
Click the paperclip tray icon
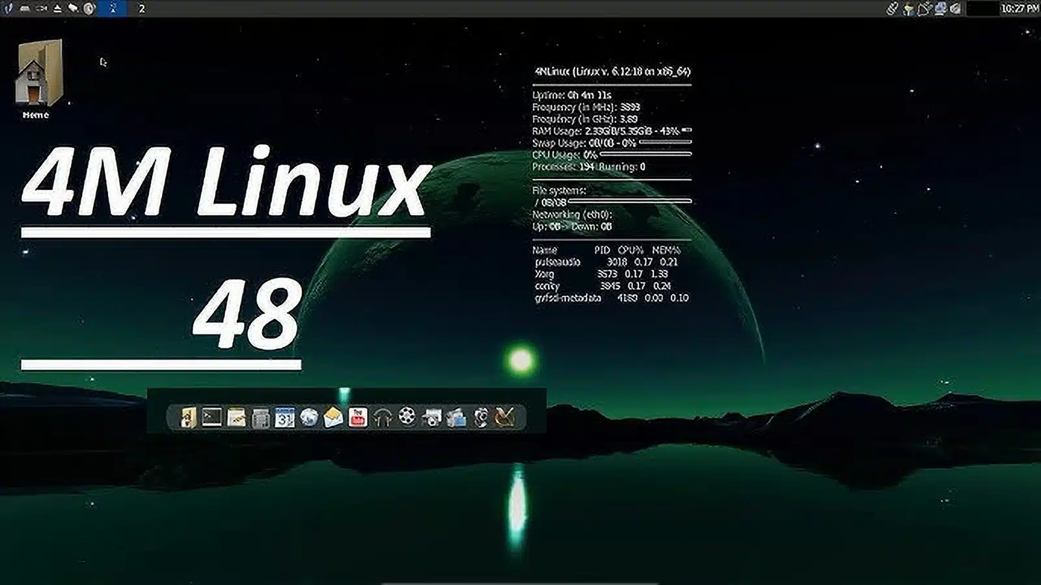[x=893, y=8]
